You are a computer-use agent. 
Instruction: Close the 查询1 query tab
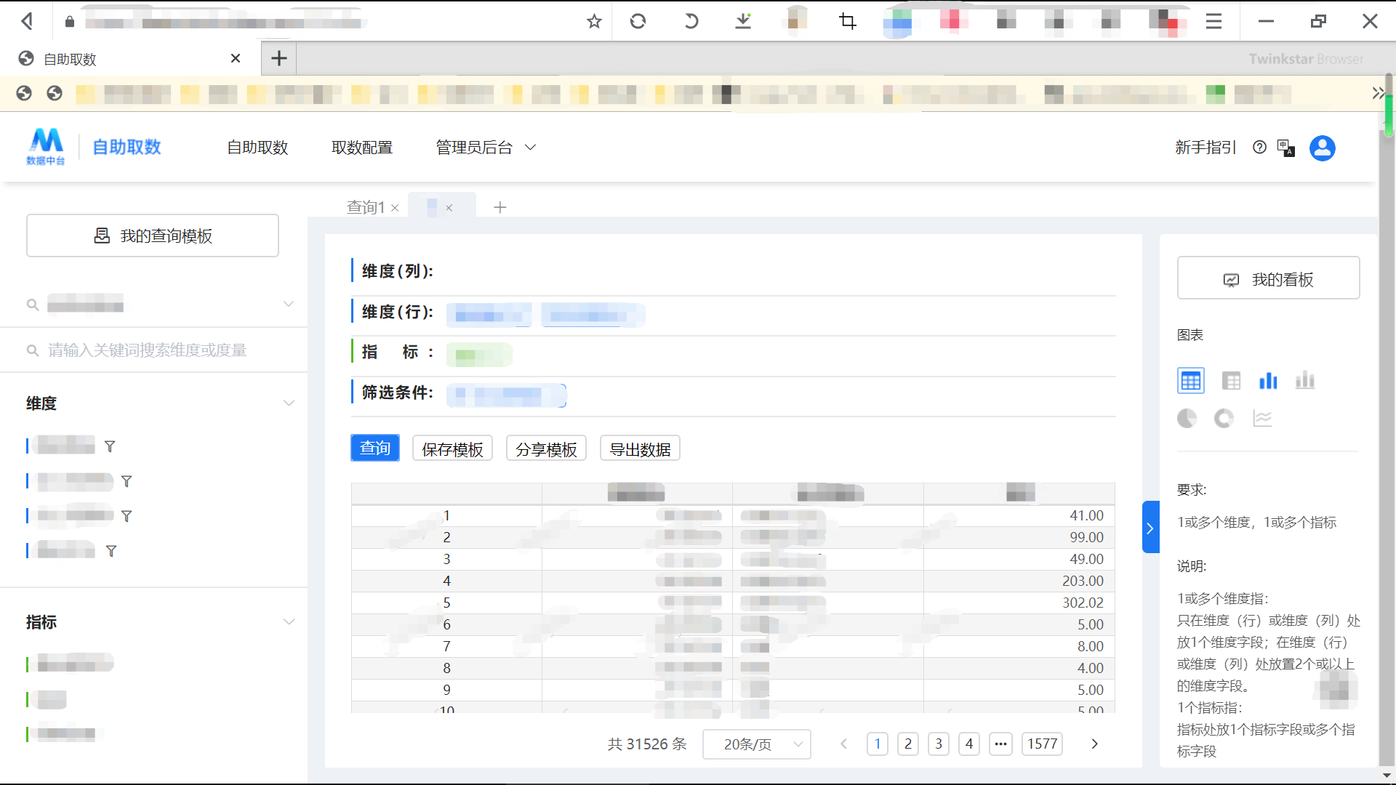pyautogui.click(x=395, y=208)
